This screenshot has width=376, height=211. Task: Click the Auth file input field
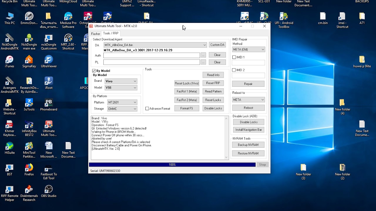pyautogui.click(x=152, y=55)
